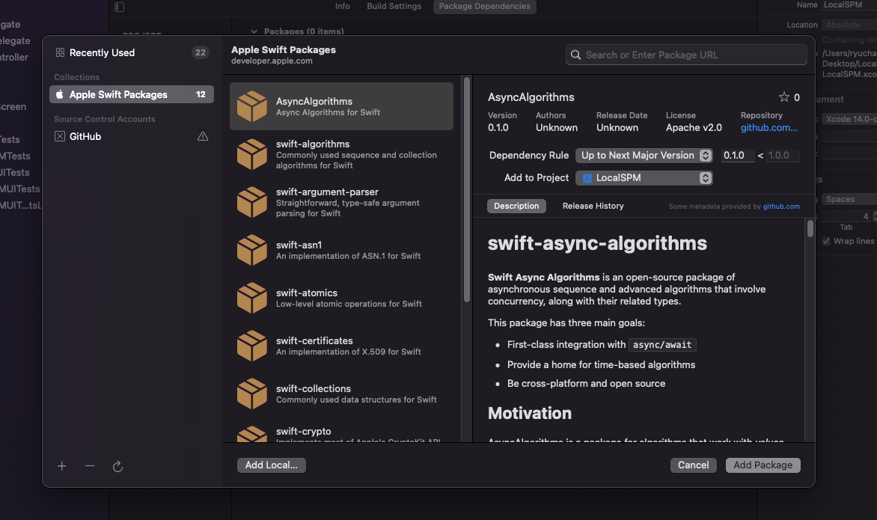This screenshot has width=877, height=520.
Task: Select Apple Swift Packages collection
Action: [x=132, y=94]
